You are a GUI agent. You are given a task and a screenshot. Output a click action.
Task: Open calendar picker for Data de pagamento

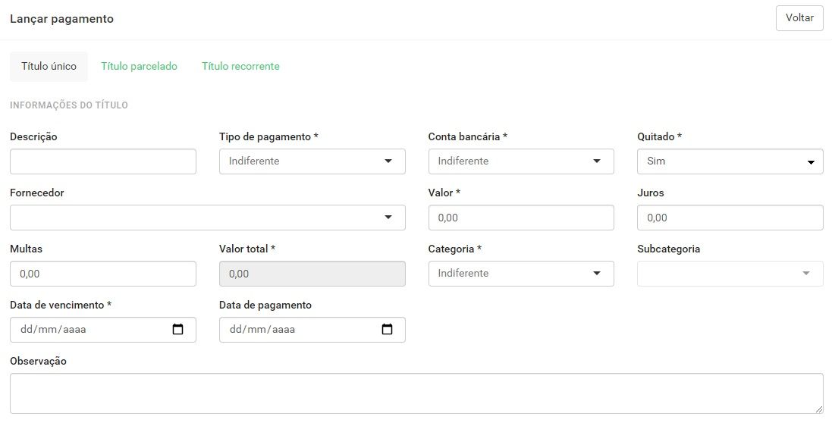(x=388, y=329)
